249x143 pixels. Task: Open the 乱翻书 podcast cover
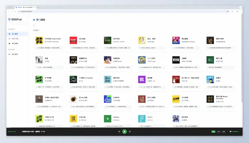[x=210, y=79]
